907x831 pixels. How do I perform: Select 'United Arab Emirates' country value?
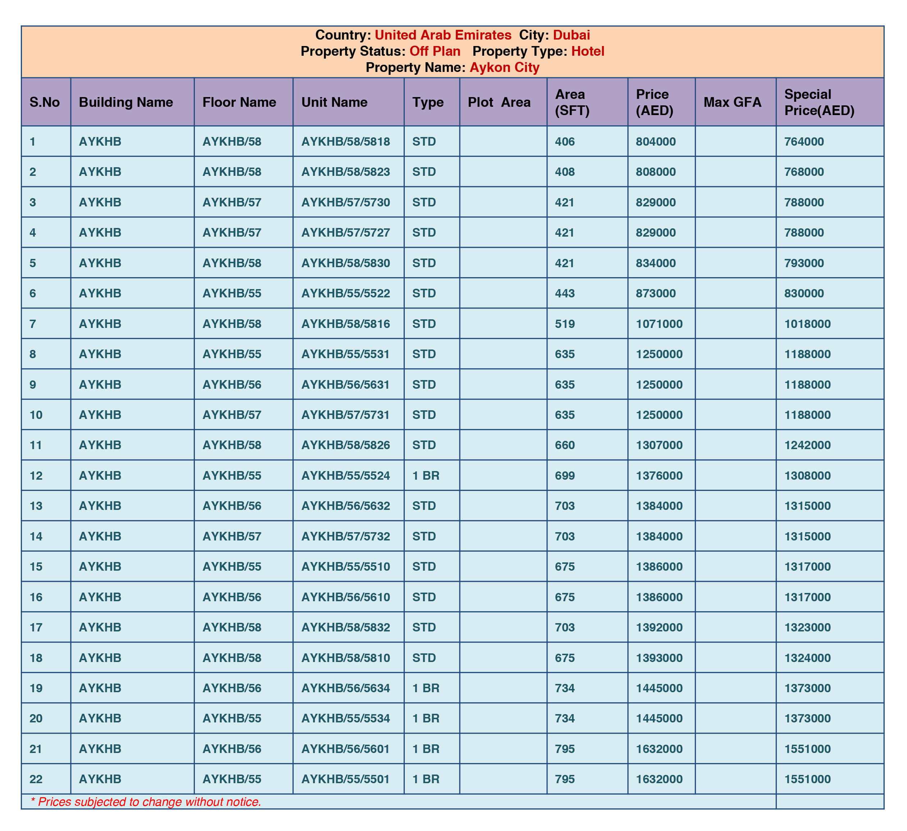pyautogui.click(x=443, y=35)
